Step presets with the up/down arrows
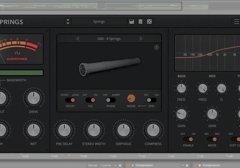 point(68,21)
